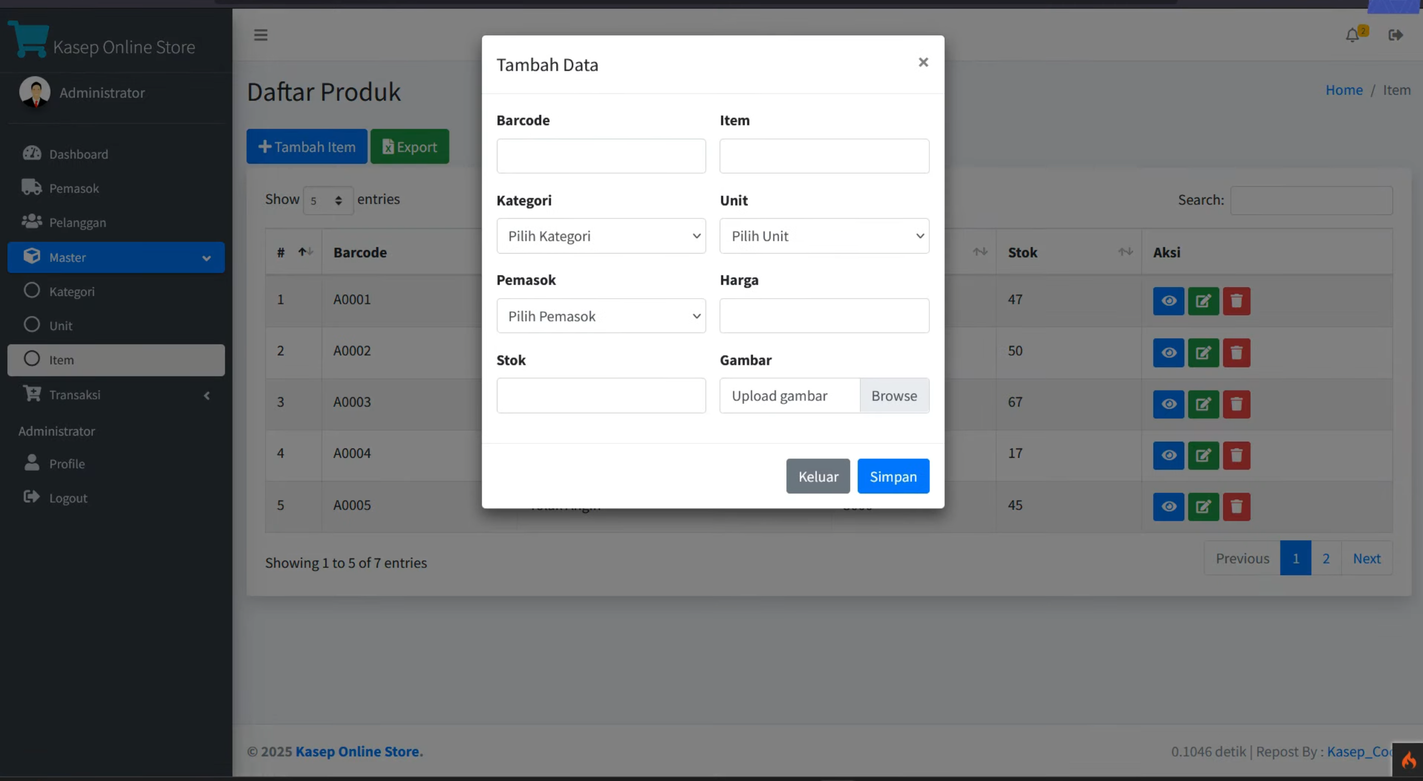Sort table by Stok column arrows
Screen dimensions: 1423x781
coord(1125,252)
